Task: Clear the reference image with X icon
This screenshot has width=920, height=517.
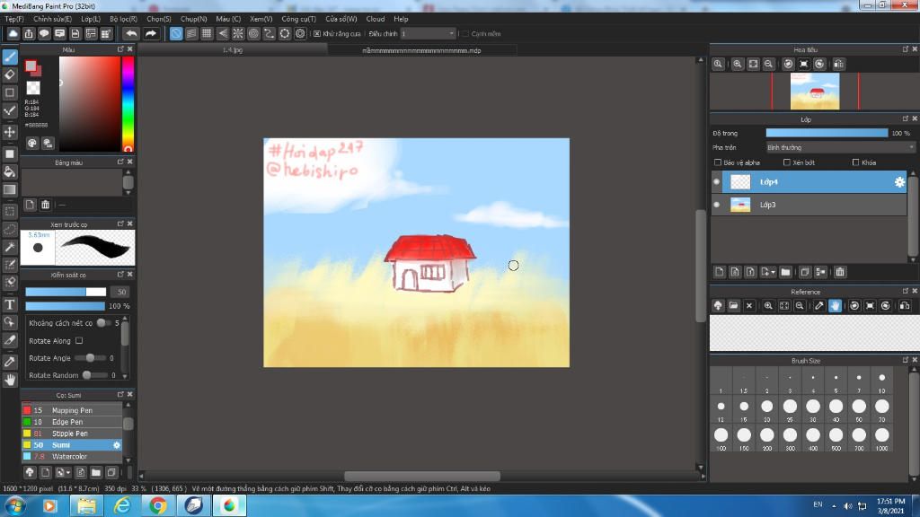Action: [748, 305]
